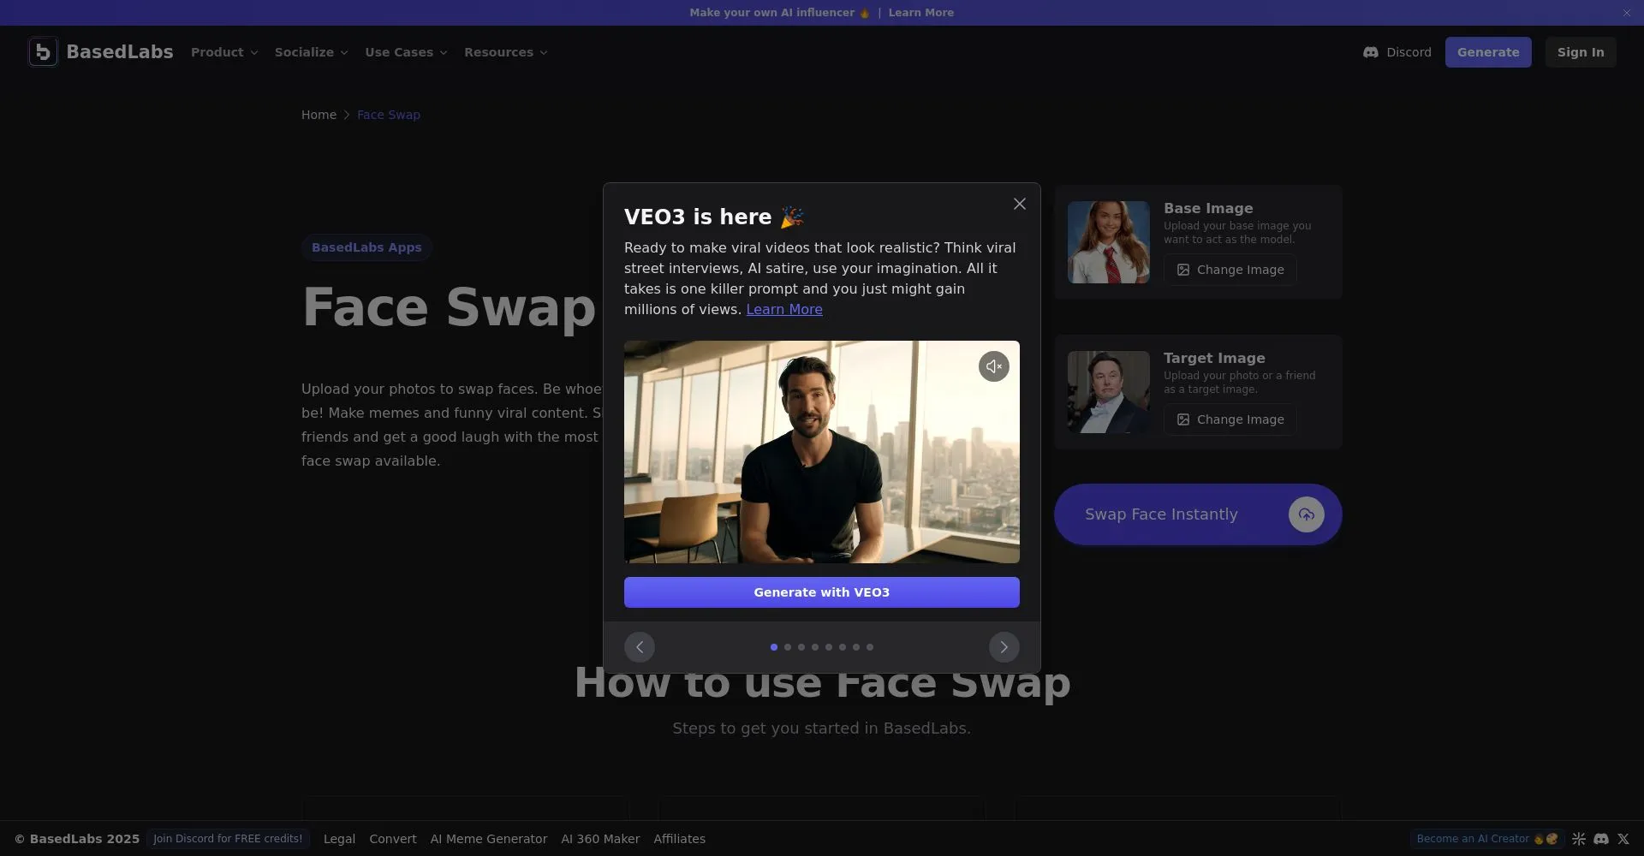The image size is (1644, 856).
Task: Select the fourth carousel dot
Action: [x=815, y=647]
